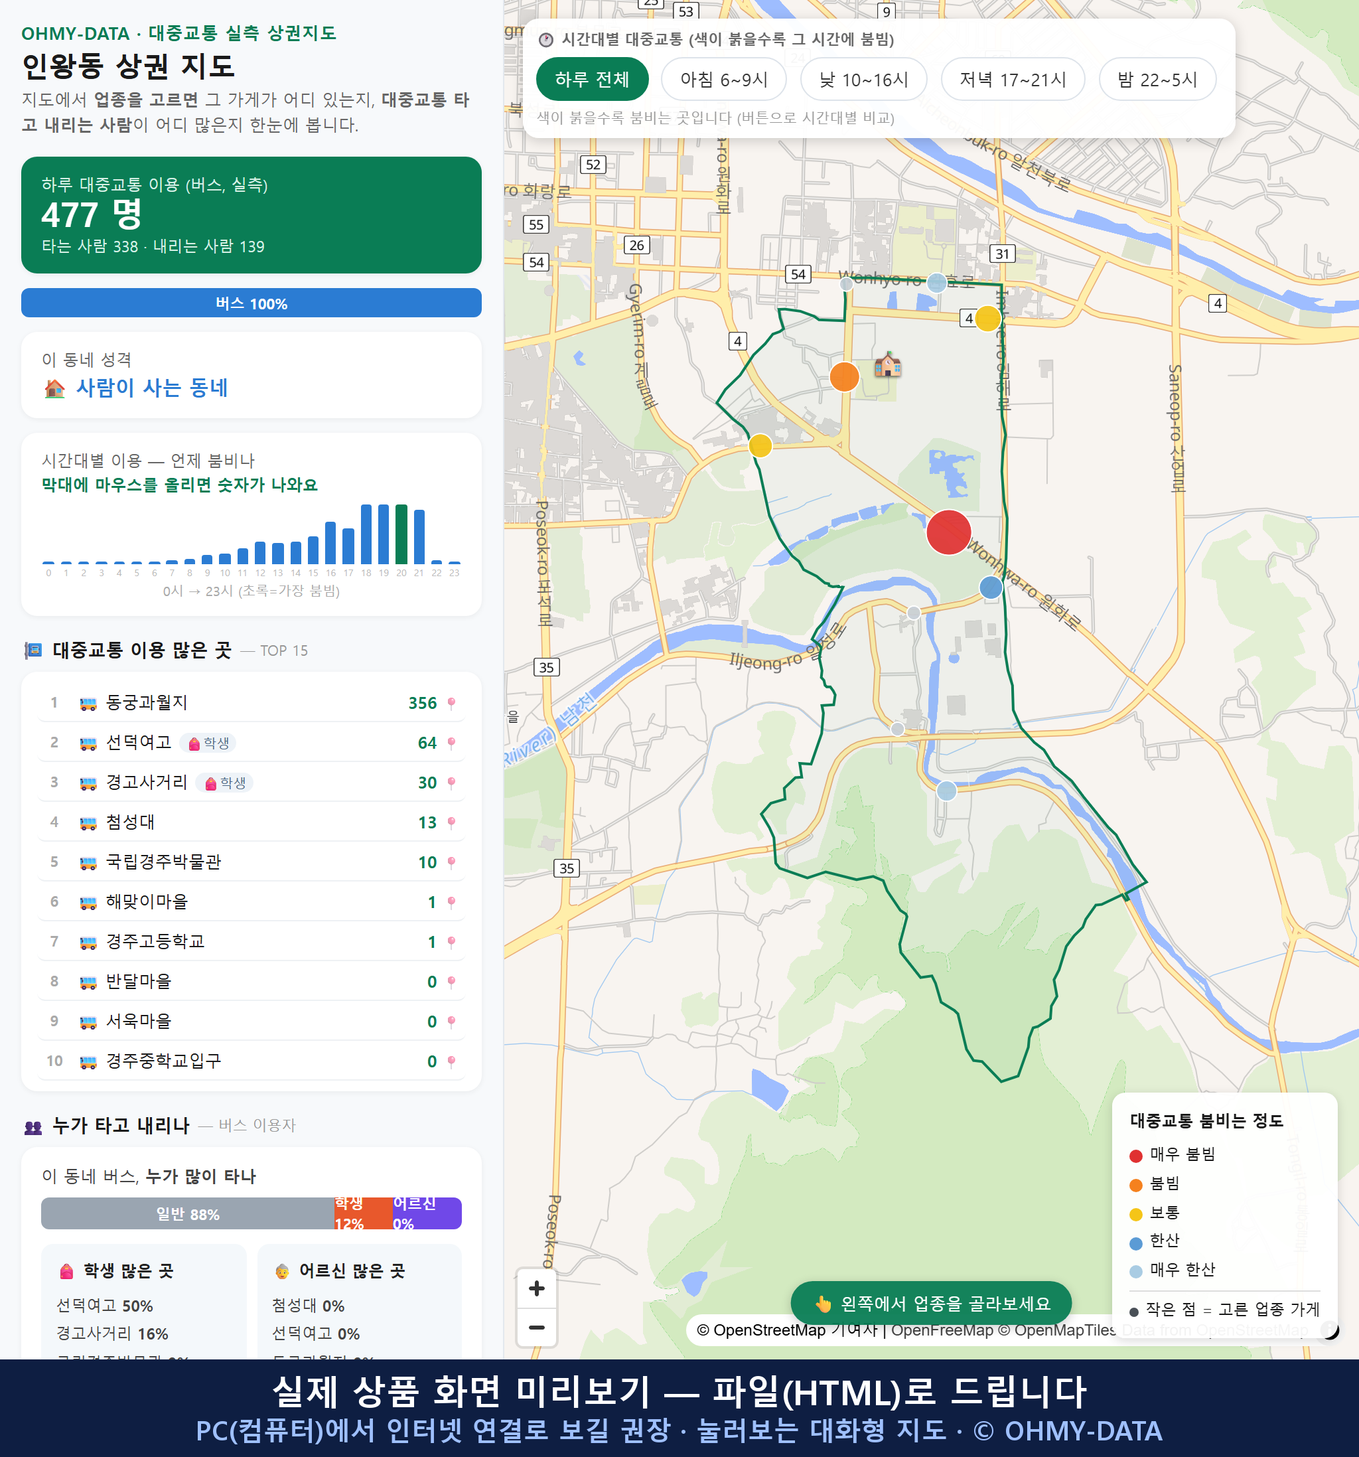Select the 반달마을 stop row

click(251, 981)
